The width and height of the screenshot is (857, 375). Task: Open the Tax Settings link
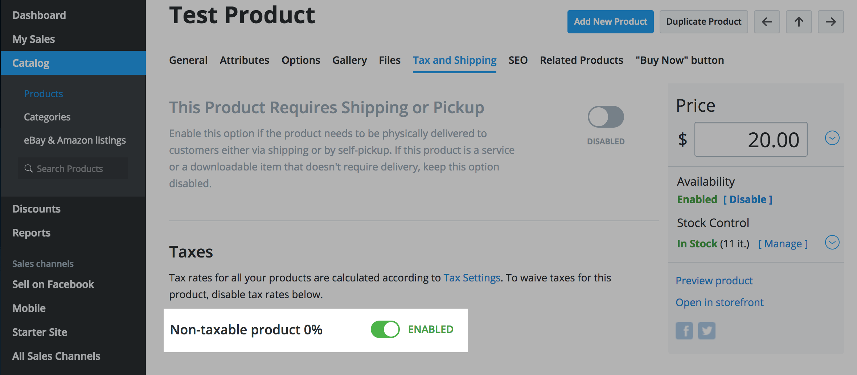(x=472, y=278)
